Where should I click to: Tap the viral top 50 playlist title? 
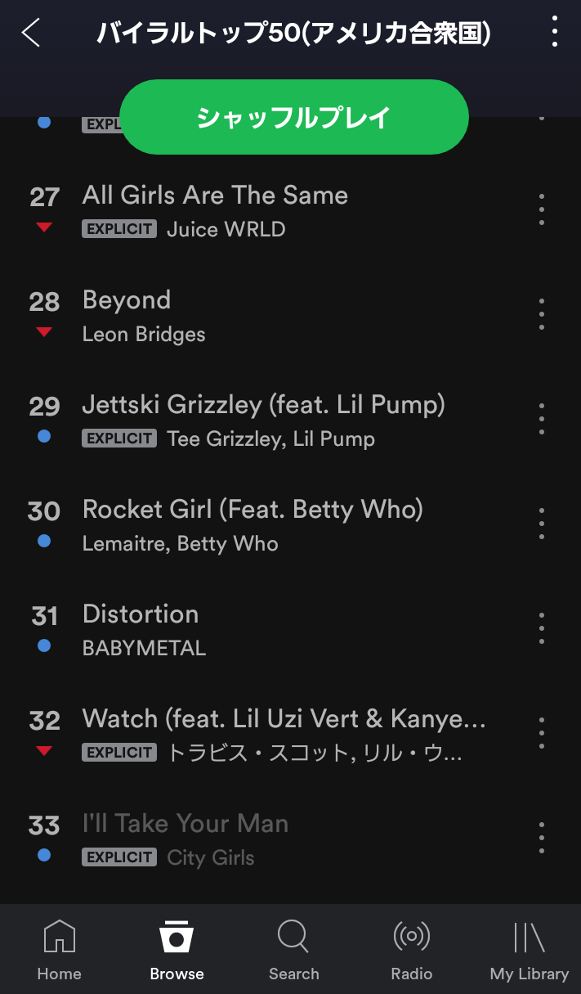click(x=294, y=34)
